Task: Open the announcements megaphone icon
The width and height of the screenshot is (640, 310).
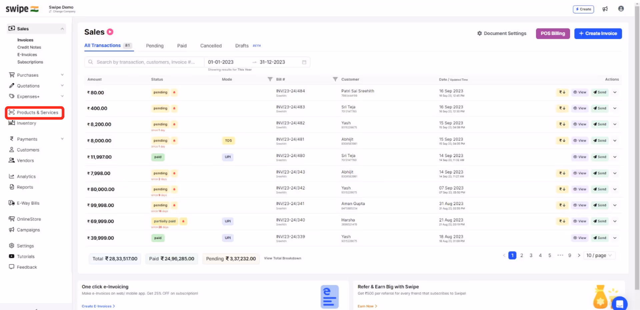Action: [x=605, y=9]
